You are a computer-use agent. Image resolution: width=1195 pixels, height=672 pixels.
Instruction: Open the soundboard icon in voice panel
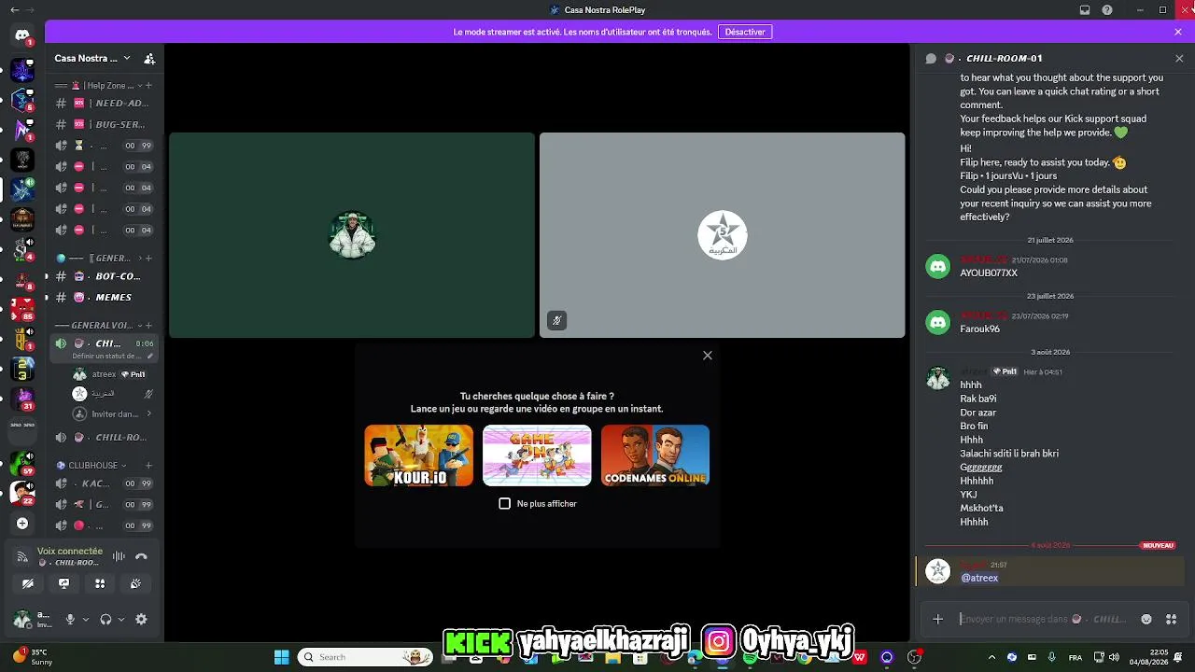pos(135,583)
